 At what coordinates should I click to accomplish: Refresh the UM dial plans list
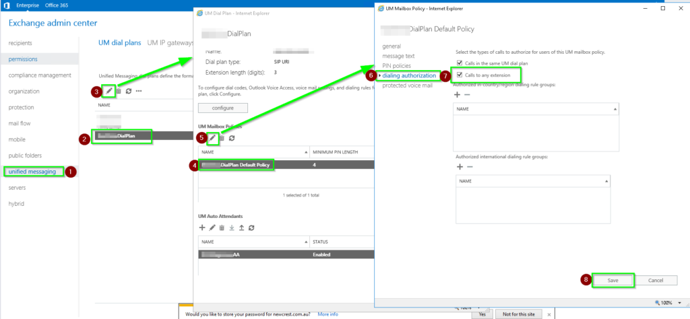point(129,91)
